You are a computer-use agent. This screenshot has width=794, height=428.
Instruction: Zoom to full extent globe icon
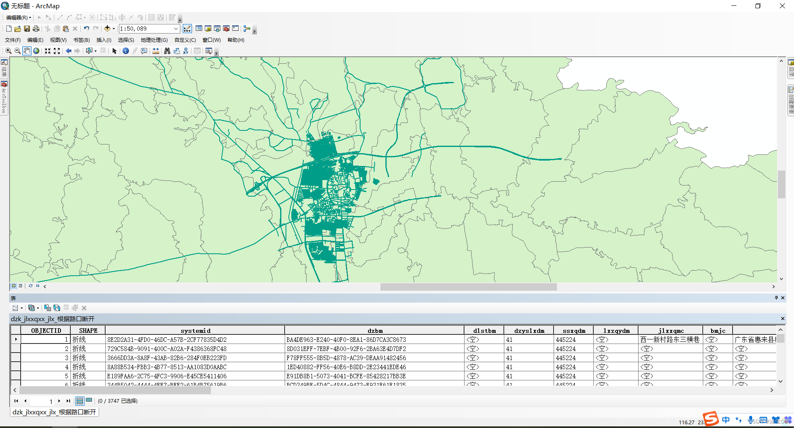(x=36, y=50)
